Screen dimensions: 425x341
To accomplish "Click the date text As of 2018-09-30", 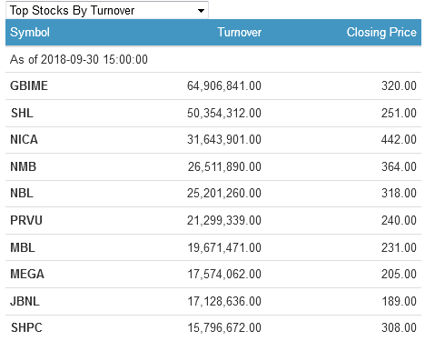I will 54,59.
